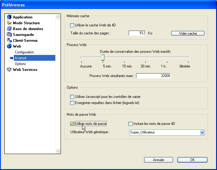The height and width of the screenshot is (170, 217).
Task: Open the Options page under Web
Action: coord(20,64)
